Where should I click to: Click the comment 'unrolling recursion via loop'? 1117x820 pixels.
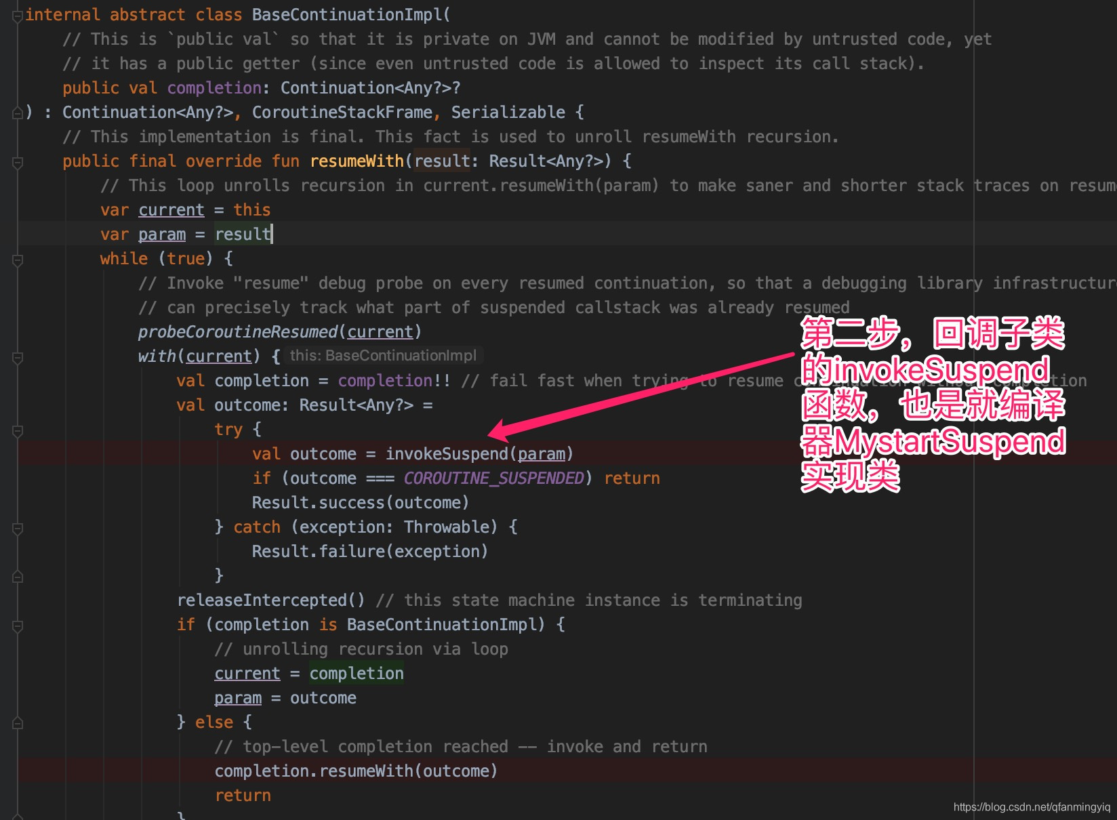coord(361,649)
